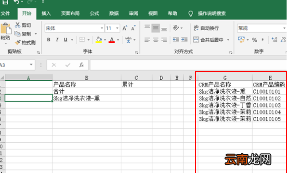Click 合并后居中 merge and center

tap(208, 40)
